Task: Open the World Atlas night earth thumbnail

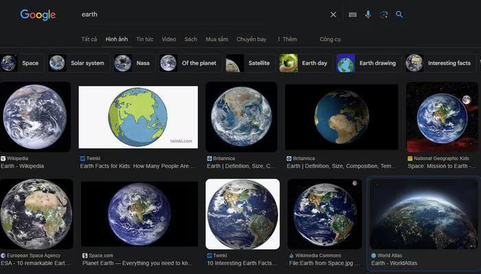Action: [x=424, y=214]
